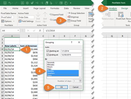Click the Save icon in quick access toolbar

5,3
